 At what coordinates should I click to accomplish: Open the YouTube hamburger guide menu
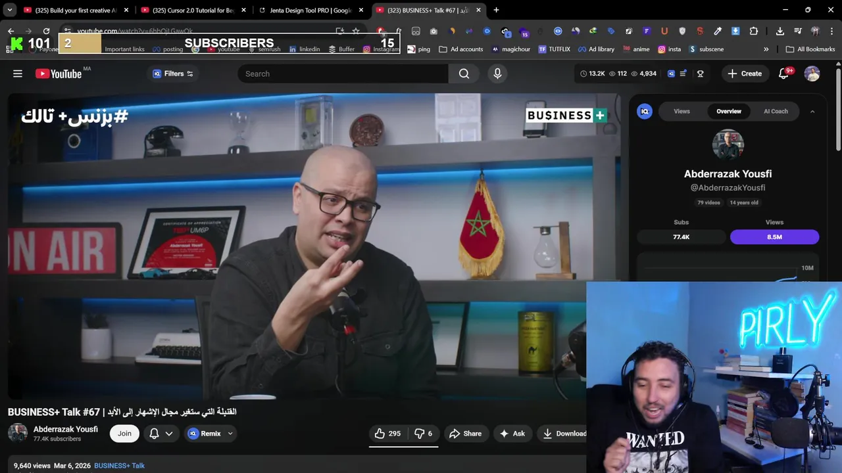pyautogui.click(x=18, y=74)
